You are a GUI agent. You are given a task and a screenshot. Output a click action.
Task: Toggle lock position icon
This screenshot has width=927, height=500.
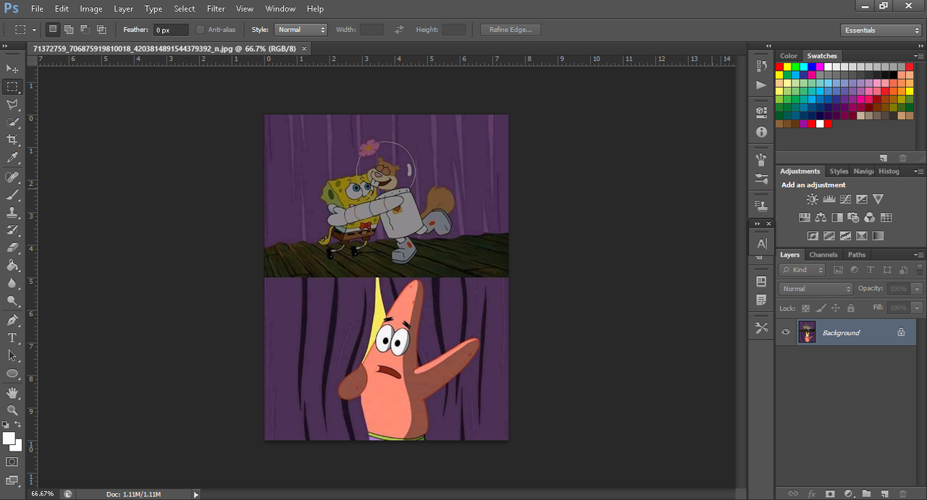tap(836, 308)
